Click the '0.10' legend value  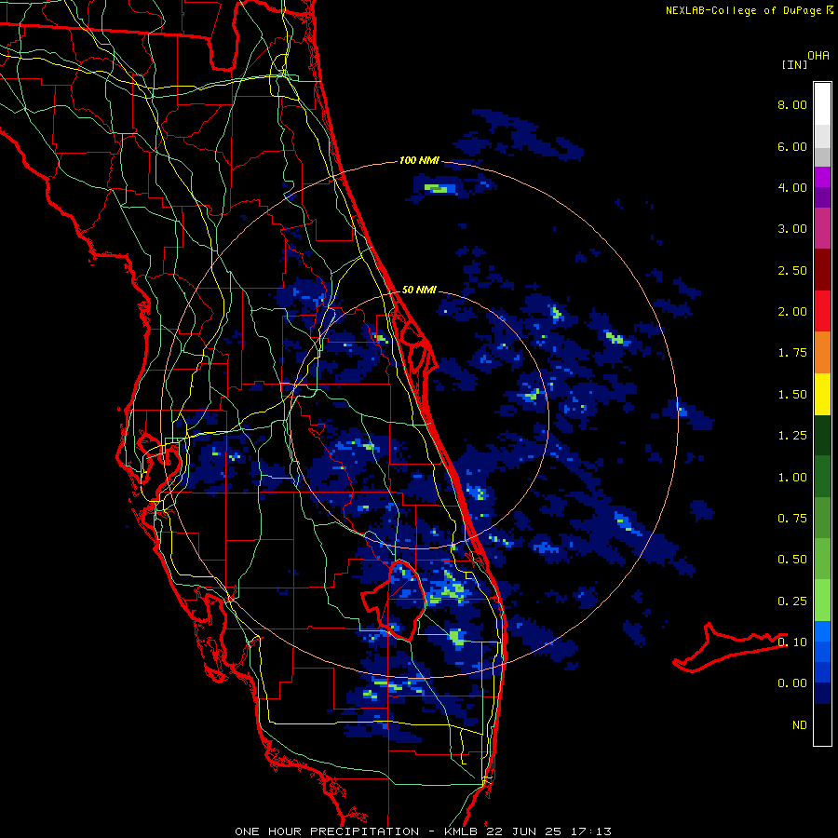(x=792, y=642)
